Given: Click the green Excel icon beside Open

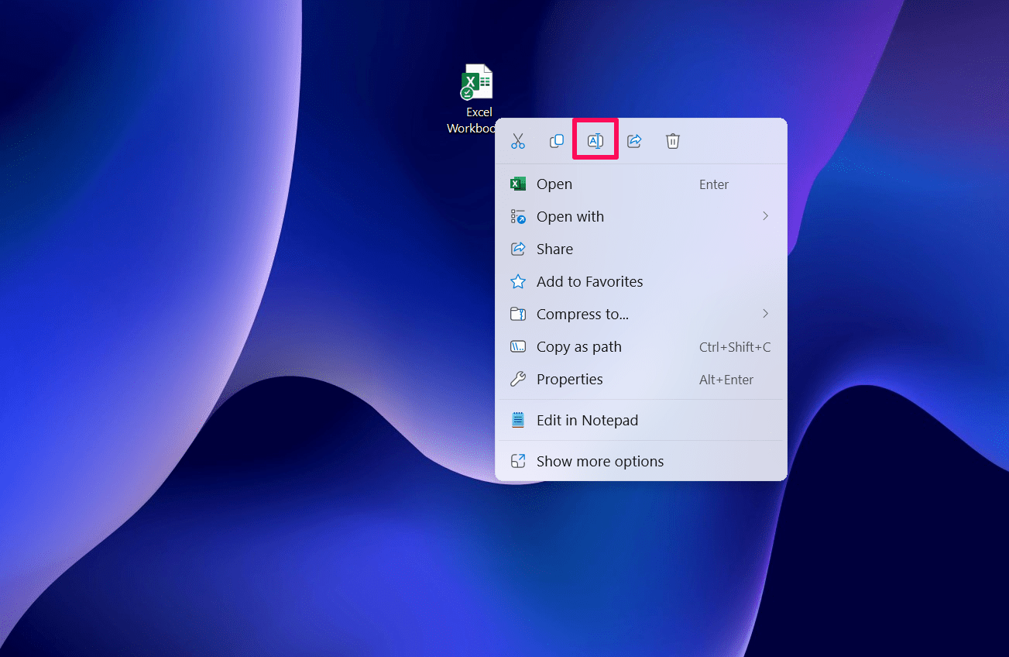Looking at the screenshot, I should pyautogui.click(x=518, y=184).
